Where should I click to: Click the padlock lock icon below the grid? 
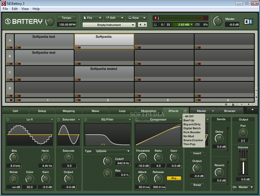coord(233,104)
